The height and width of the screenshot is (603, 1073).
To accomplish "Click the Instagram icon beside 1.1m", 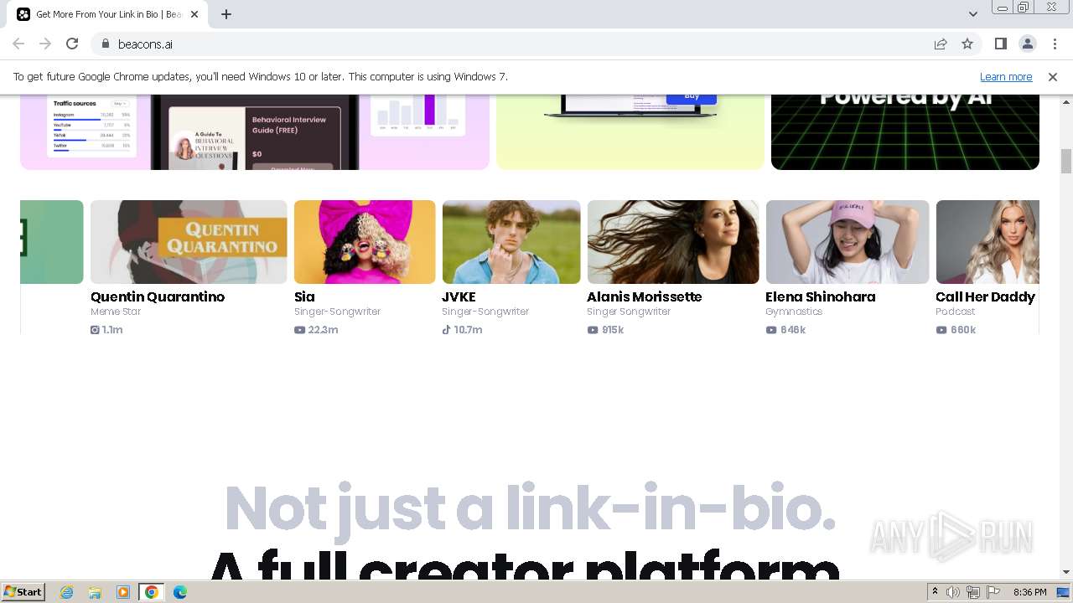I will [x=95, y=330].
